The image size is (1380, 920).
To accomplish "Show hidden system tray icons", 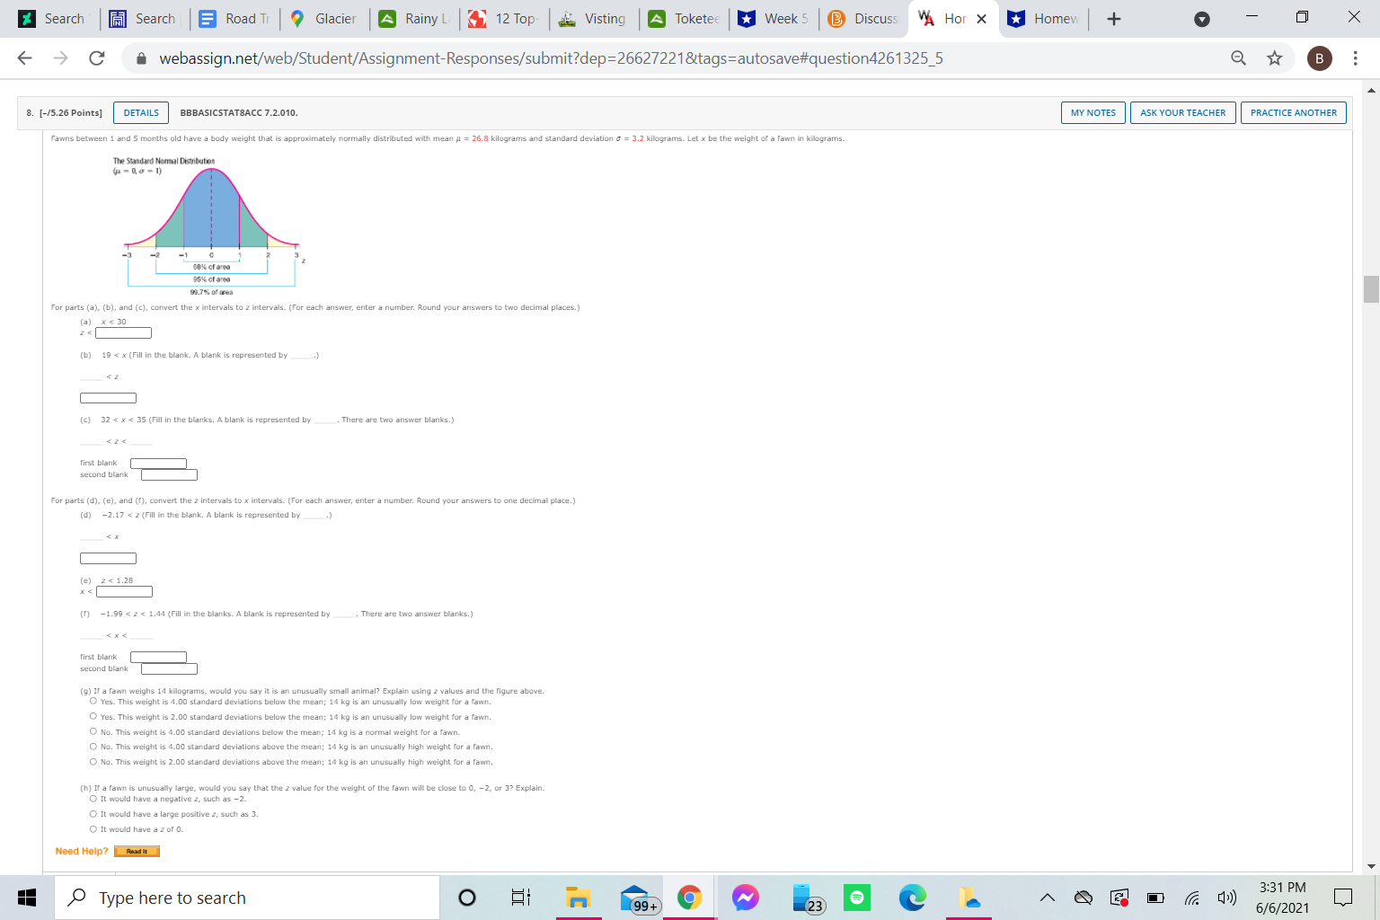I will pyautogui.click(x=1048, y=898).
